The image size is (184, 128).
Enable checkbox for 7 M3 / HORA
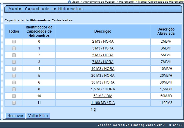(14, 62)
